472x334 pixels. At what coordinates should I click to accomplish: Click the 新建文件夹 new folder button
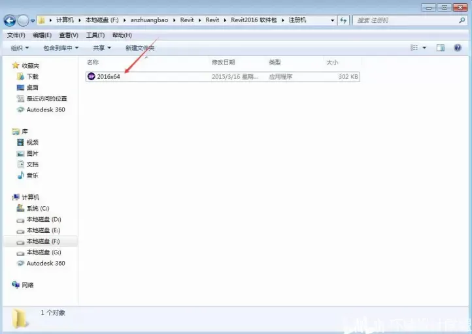pyautogui.click(x=140, y=48)
